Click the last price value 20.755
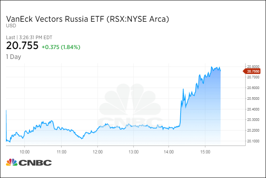 point(22,46)
